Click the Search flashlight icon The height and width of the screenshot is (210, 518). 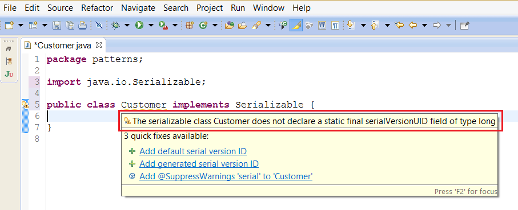pos(256,25)
